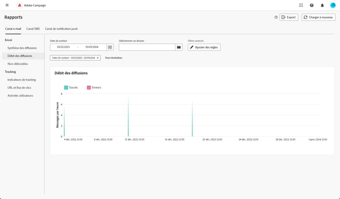
Task: Click Charger à nouveau button
Action: pyautogui.click(x=319, y=17)
